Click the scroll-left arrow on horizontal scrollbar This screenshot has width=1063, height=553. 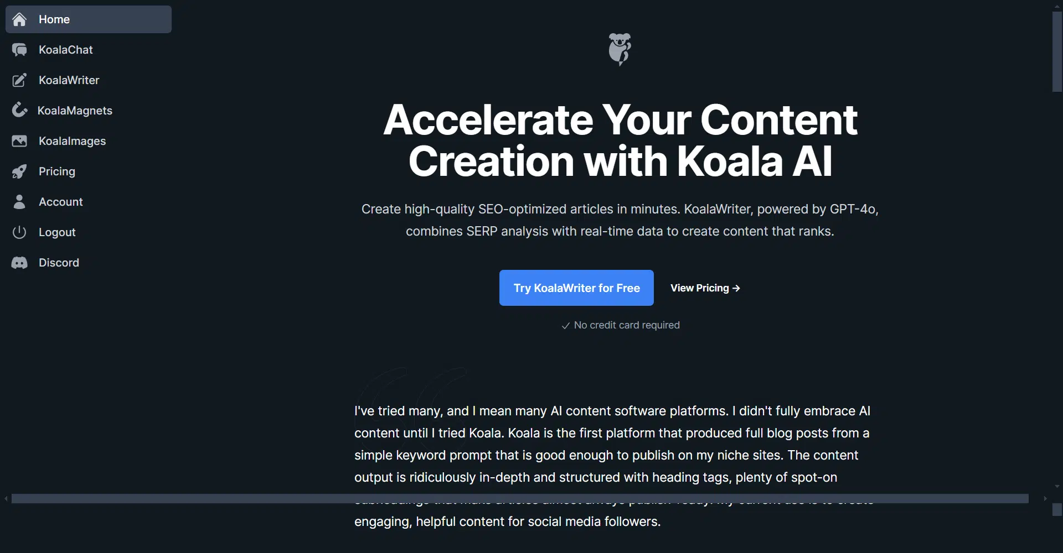[6, 499]
